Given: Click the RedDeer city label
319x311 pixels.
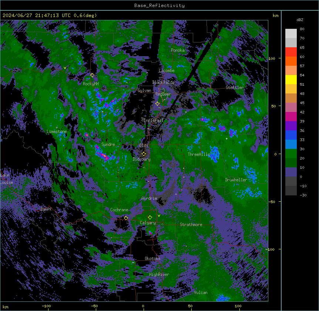Looking at the screenshot, I should click(x=163, y=94).
